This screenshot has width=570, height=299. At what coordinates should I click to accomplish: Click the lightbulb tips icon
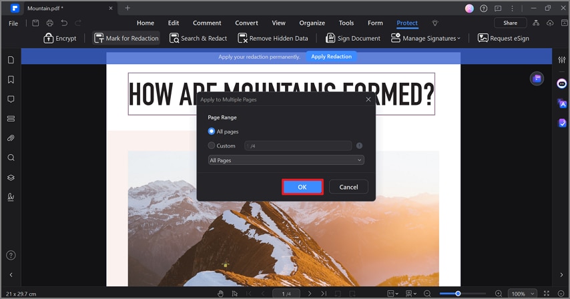click(x=435, y=23)
